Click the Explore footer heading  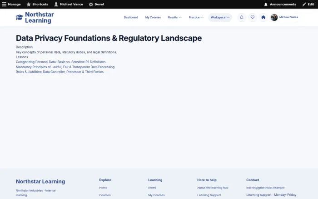pyautogui.click(x=105, y=180)
